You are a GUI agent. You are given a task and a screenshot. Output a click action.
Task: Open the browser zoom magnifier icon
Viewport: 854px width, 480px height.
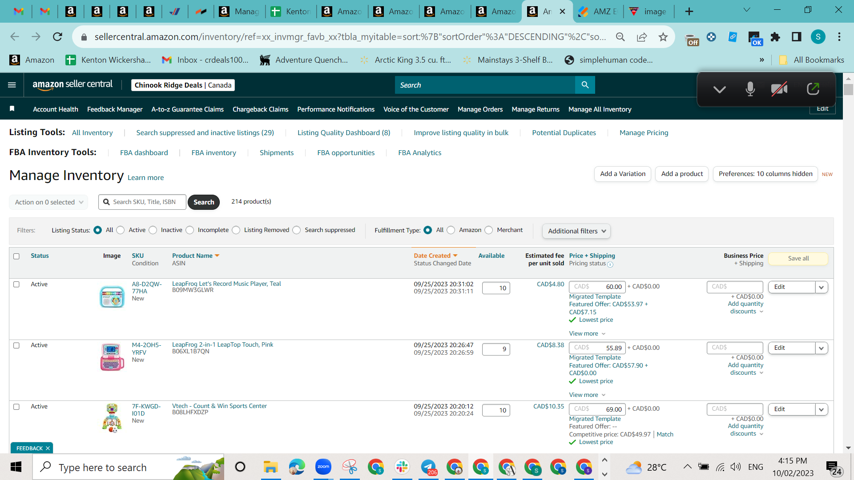click(x=620, y=37)
